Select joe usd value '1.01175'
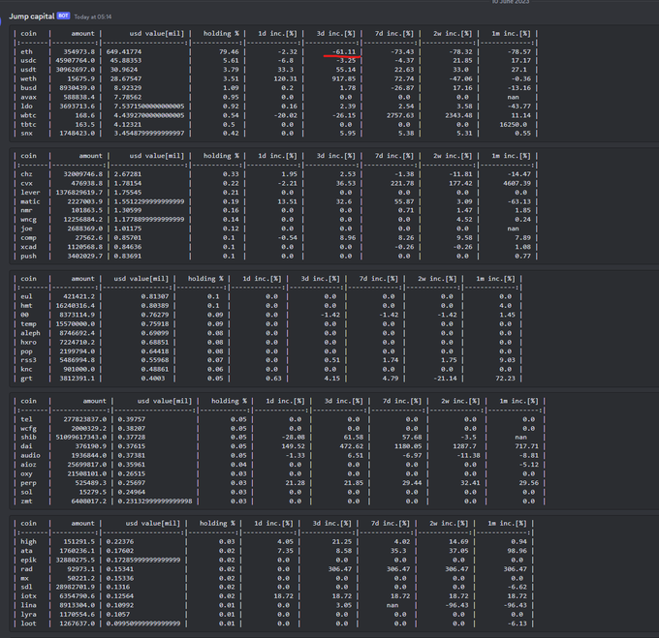659x638 pixels. [128, 228]
